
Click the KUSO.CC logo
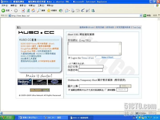click(x=36, y=32)
